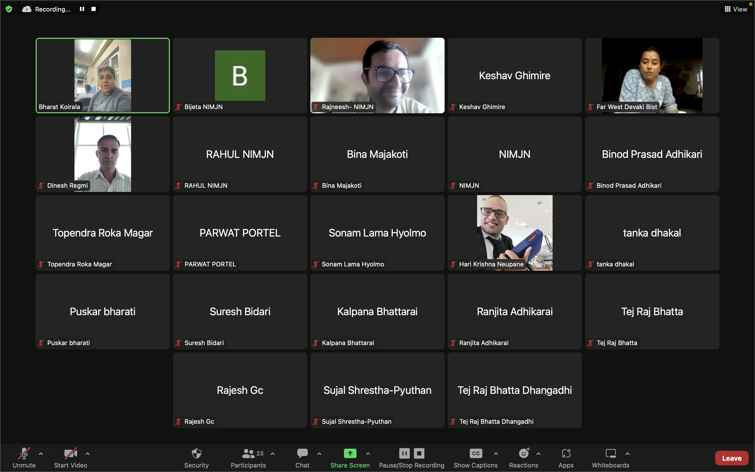The height and width of the screenshot is (472, 755).
Task: Stop recording in bottom toolbar
Action: point(419,453)
